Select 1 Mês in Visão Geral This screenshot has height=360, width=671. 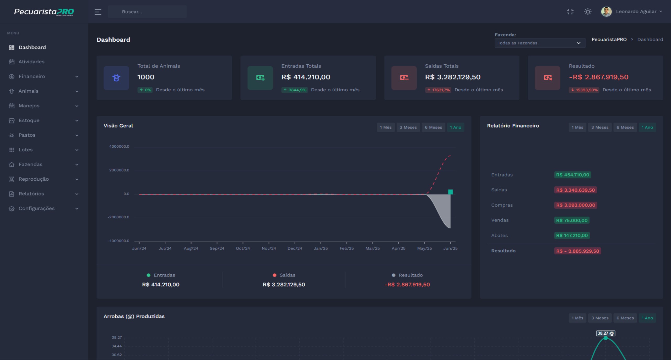coord(386,128)
